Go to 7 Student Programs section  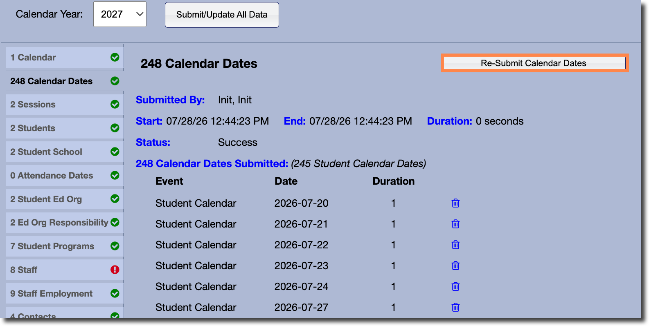coord(65,246)
